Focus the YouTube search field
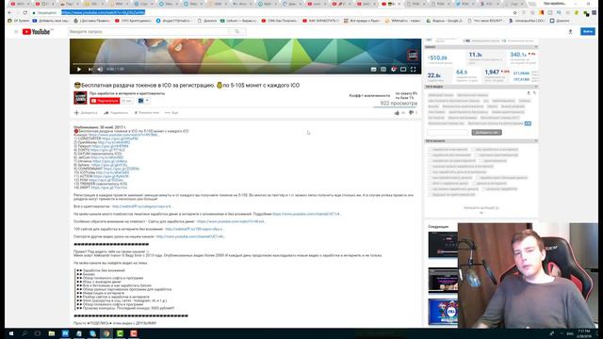 point(149,31)
